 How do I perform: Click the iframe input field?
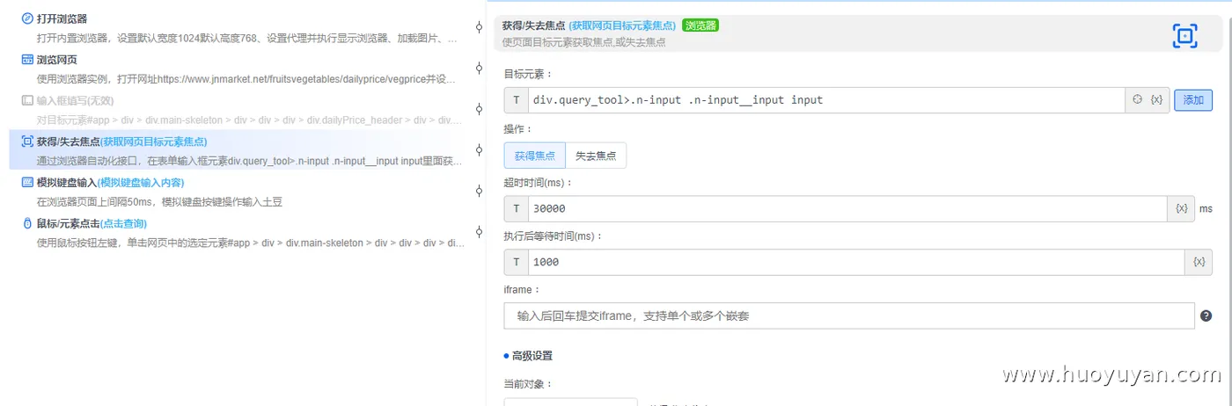click(x=848, y=315)
